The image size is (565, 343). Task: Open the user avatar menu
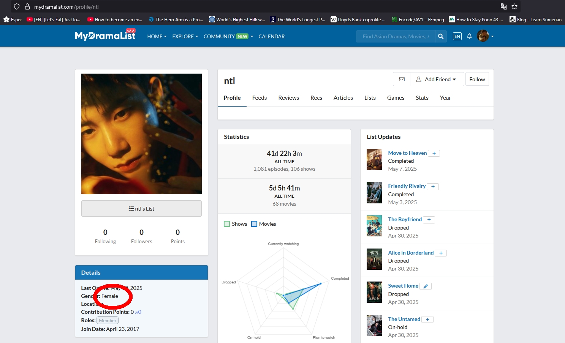(x=485, y=36)
